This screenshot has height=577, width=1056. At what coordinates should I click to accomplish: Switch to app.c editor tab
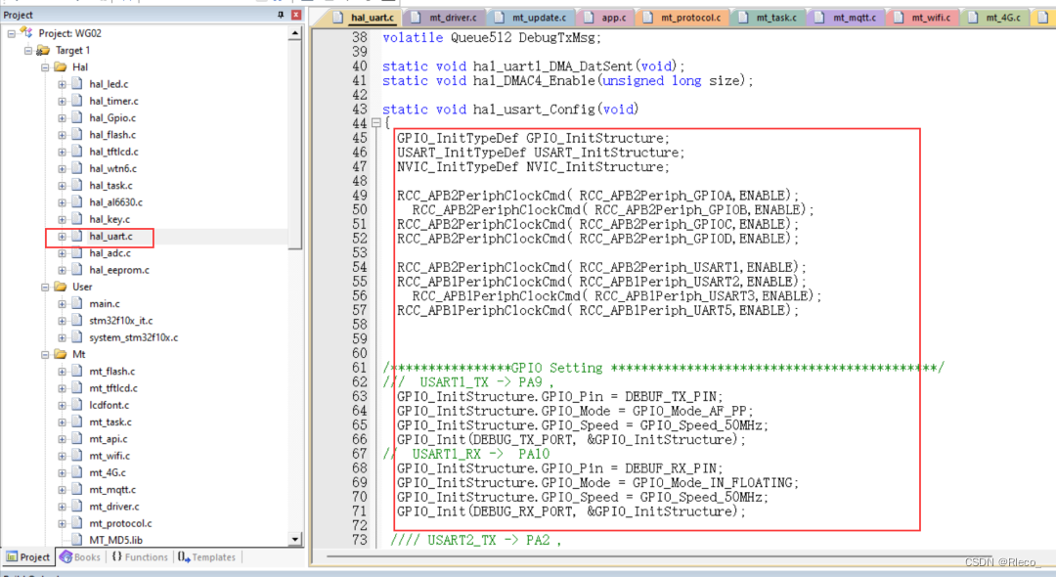tap(605, 18)
